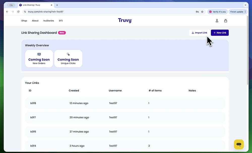Click the Coming Soon Unique Clicks card
Screen dimensions: 252x153
68,59
